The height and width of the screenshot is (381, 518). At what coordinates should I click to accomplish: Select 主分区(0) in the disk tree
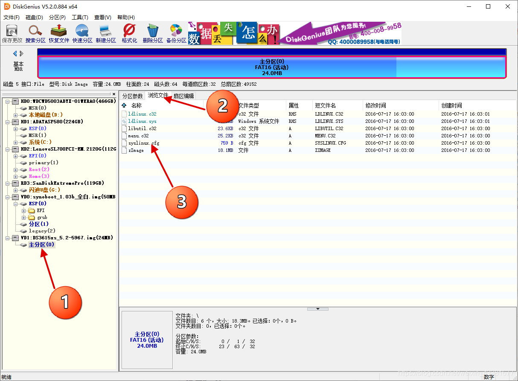[x=41, y=245]
